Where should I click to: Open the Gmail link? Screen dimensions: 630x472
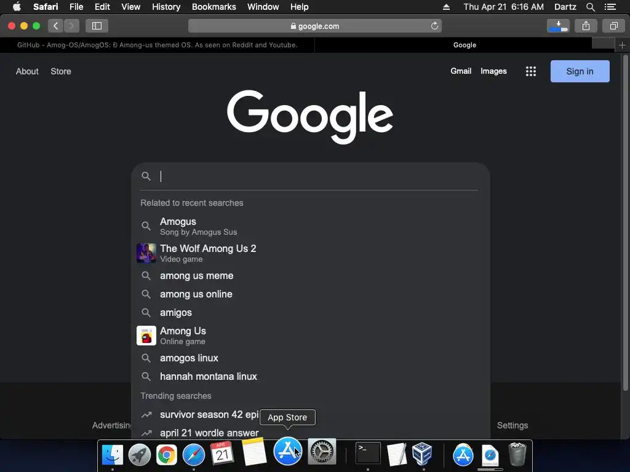461,71
